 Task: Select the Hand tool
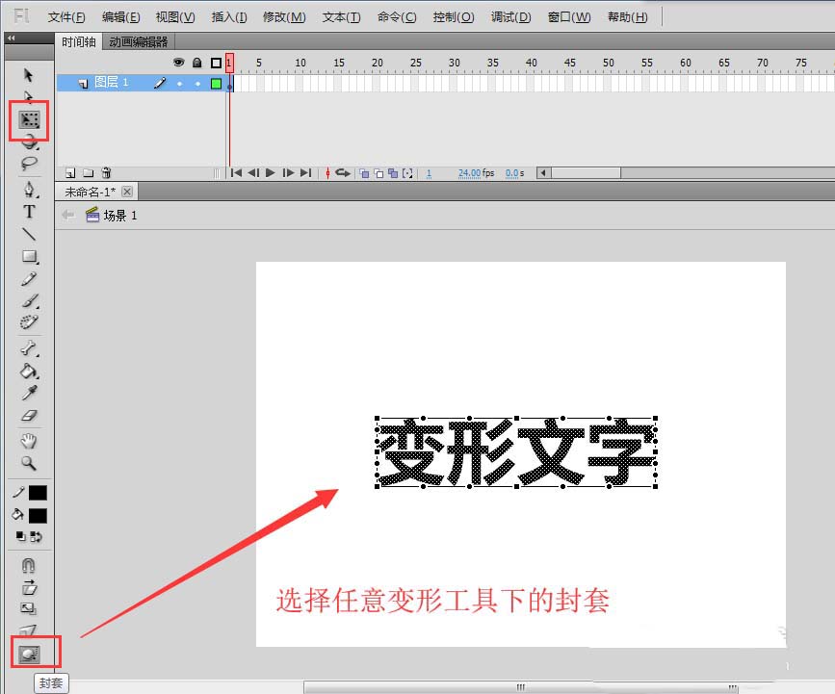pyautogui.click(x=29, y=441)
